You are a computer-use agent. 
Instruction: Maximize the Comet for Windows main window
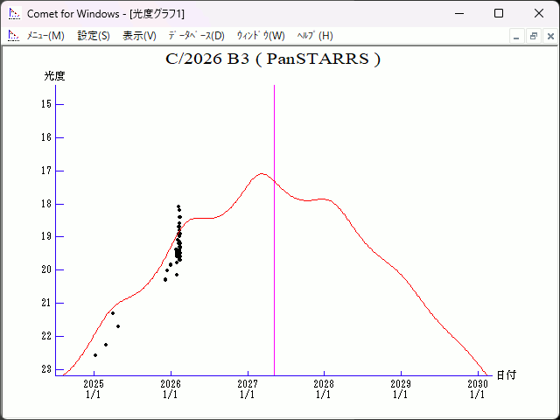pyautogui.click(x=499, y=13)
